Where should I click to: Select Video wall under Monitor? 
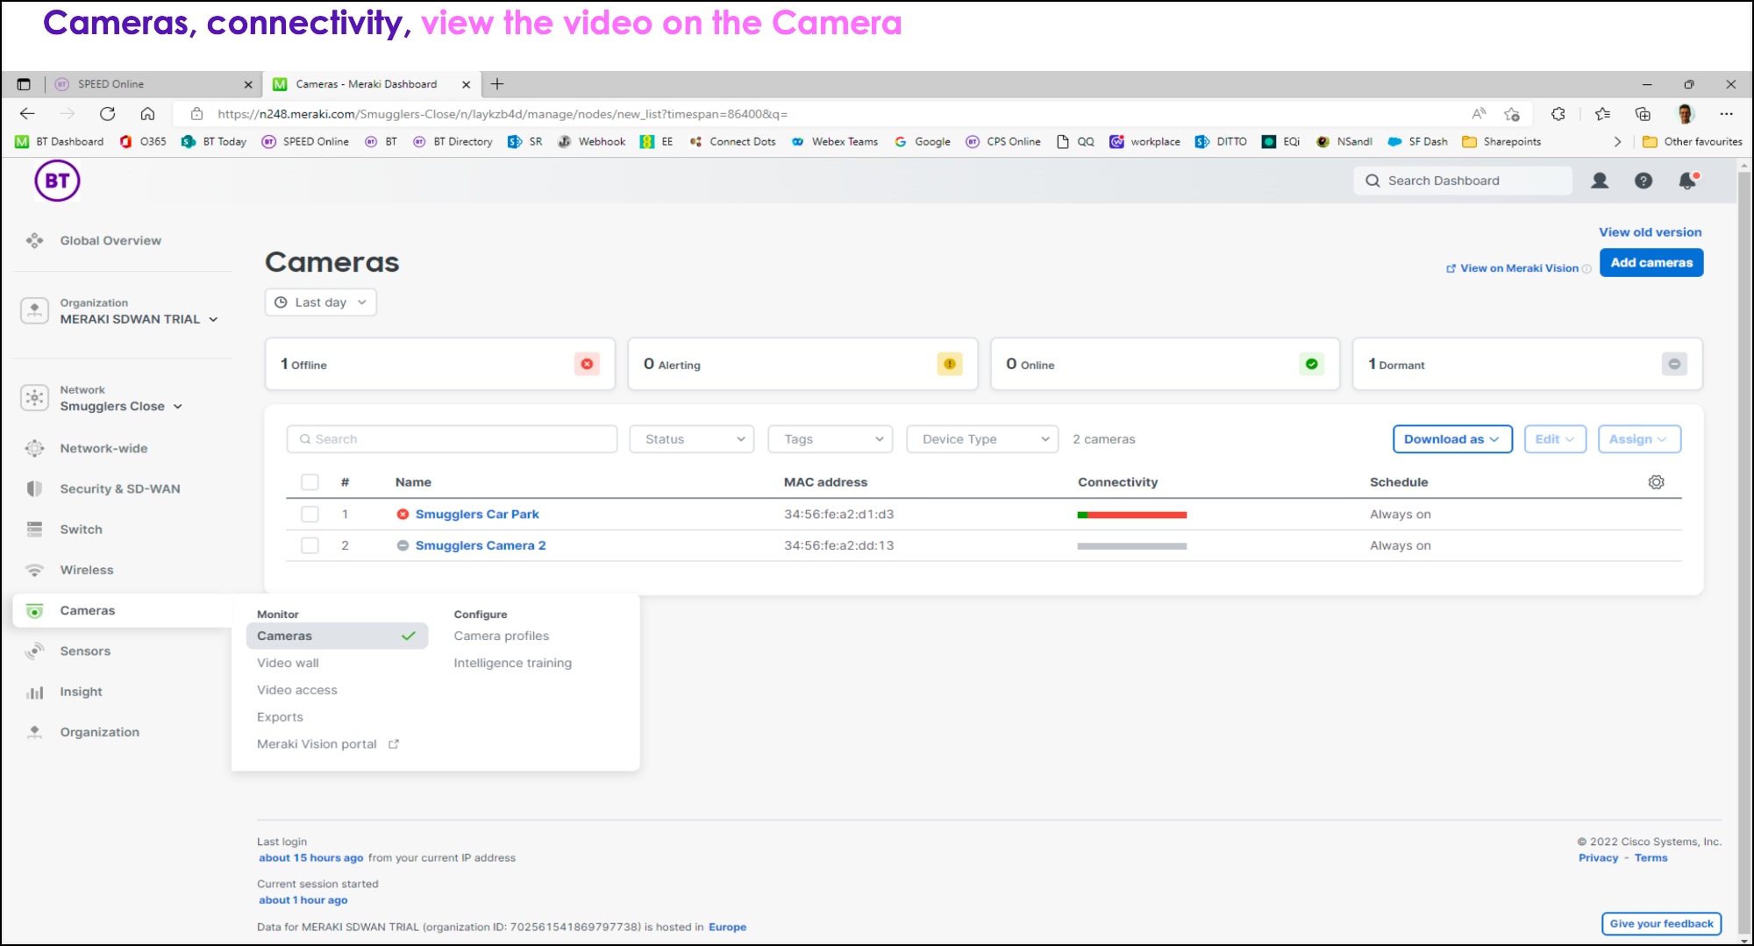point(288,663)
